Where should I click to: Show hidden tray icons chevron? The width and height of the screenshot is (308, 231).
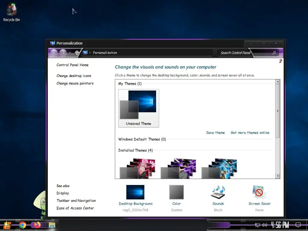pyautogui.click(x=250, y=225)
